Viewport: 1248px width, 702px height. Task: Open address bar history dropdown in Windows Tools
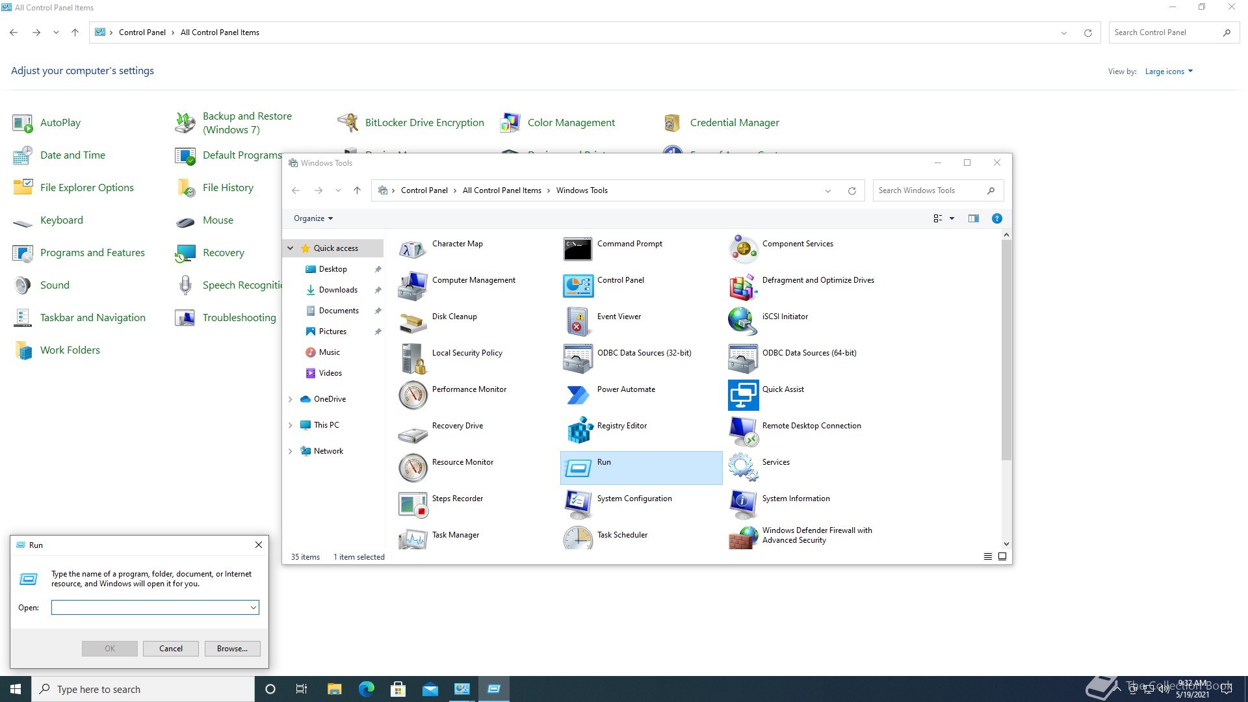(827, 190)
